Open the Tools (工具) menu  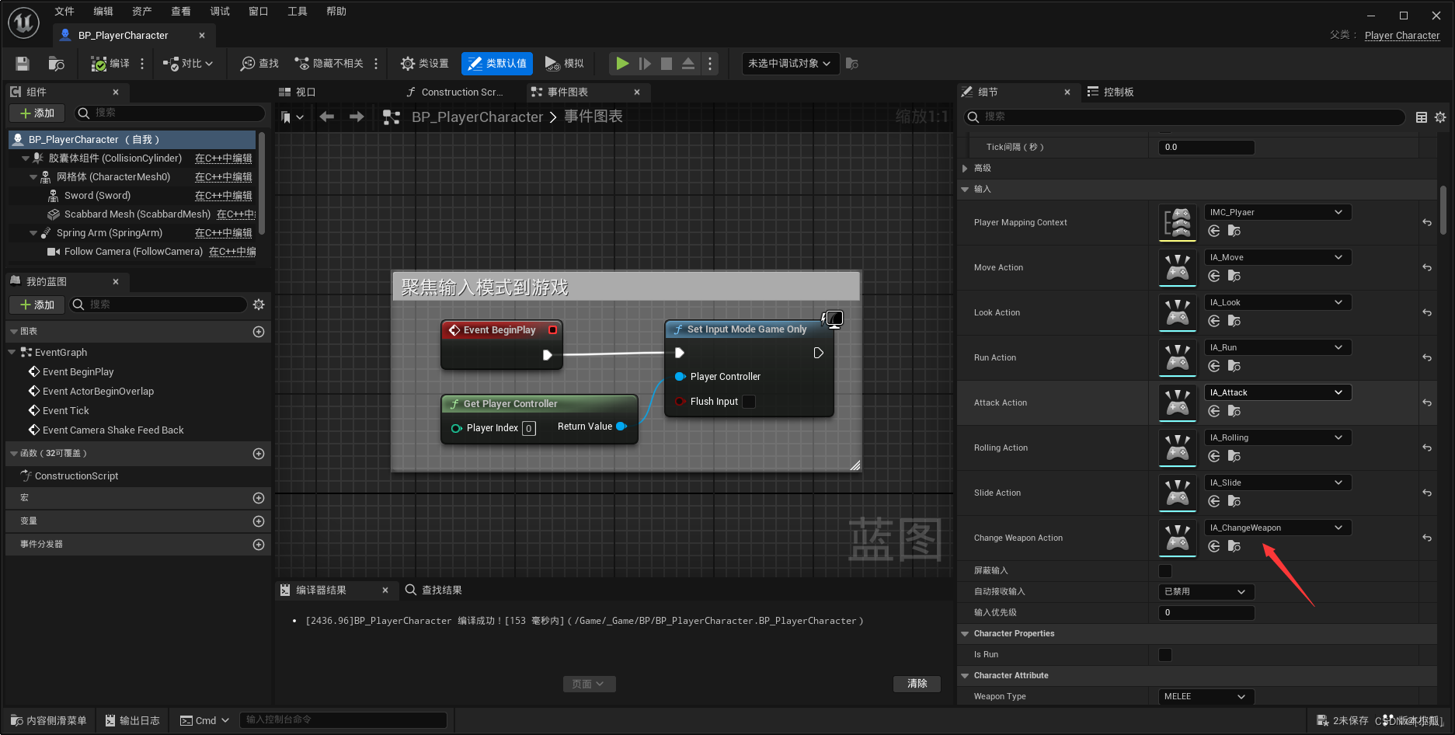tap(298, 11)
